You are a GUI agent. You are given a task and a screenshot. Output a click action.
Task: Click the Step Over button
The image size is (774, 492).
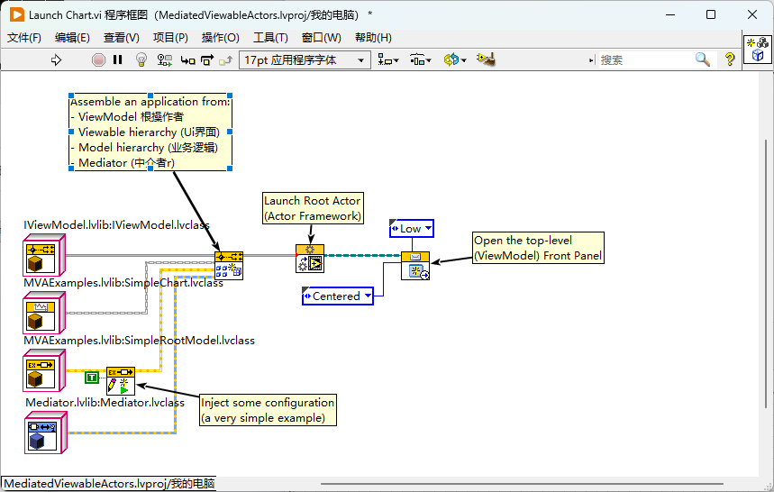point(207,60)
